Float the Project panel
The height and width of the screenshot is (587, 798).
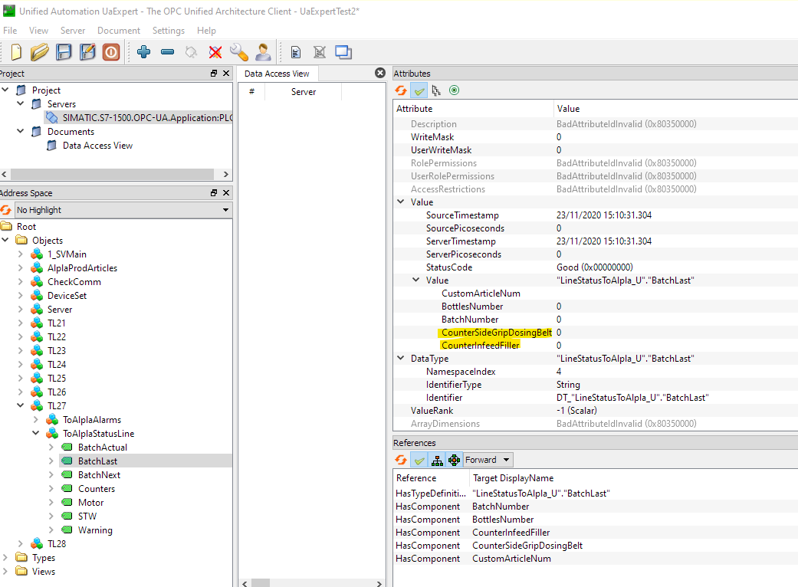click(214, 74)
